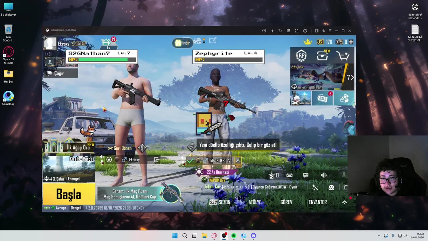This screenshot has width=428, height=241.
Task: Click the magic wand sparkle icon
Action: pos(315,187)
